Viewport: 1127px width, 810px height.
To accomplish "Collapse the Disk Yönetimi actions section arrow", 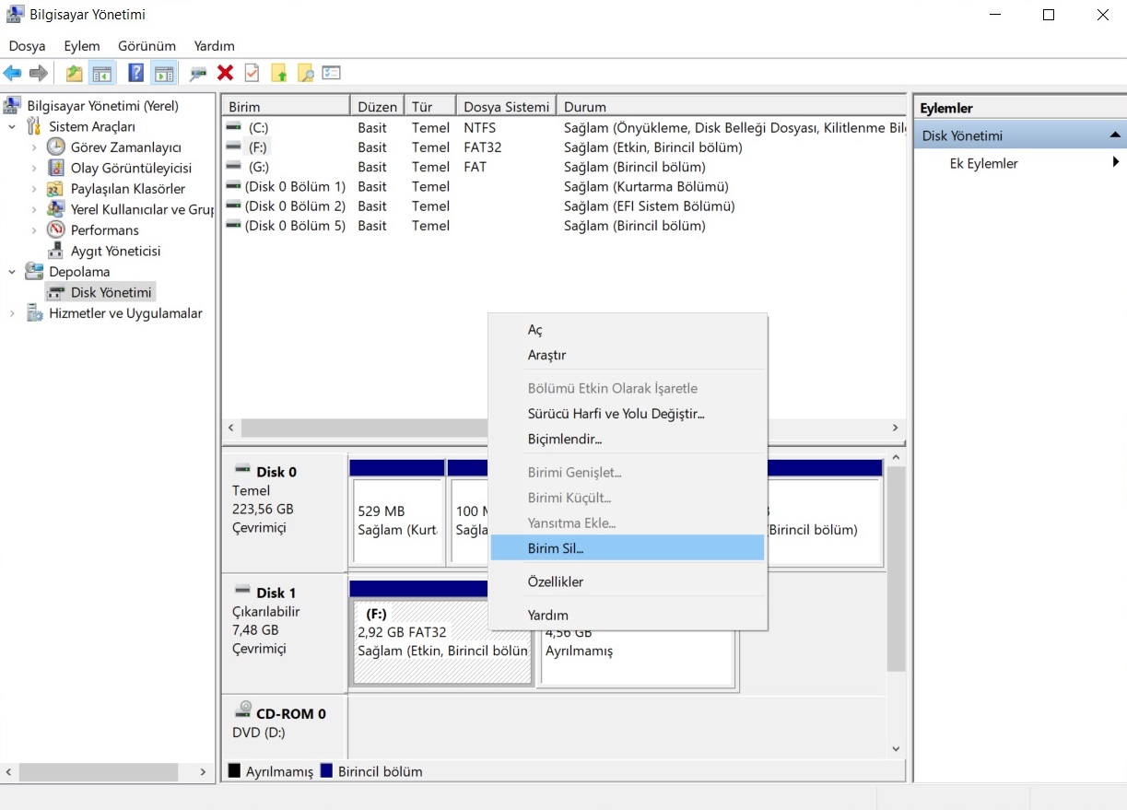I will pos(1115,135).
